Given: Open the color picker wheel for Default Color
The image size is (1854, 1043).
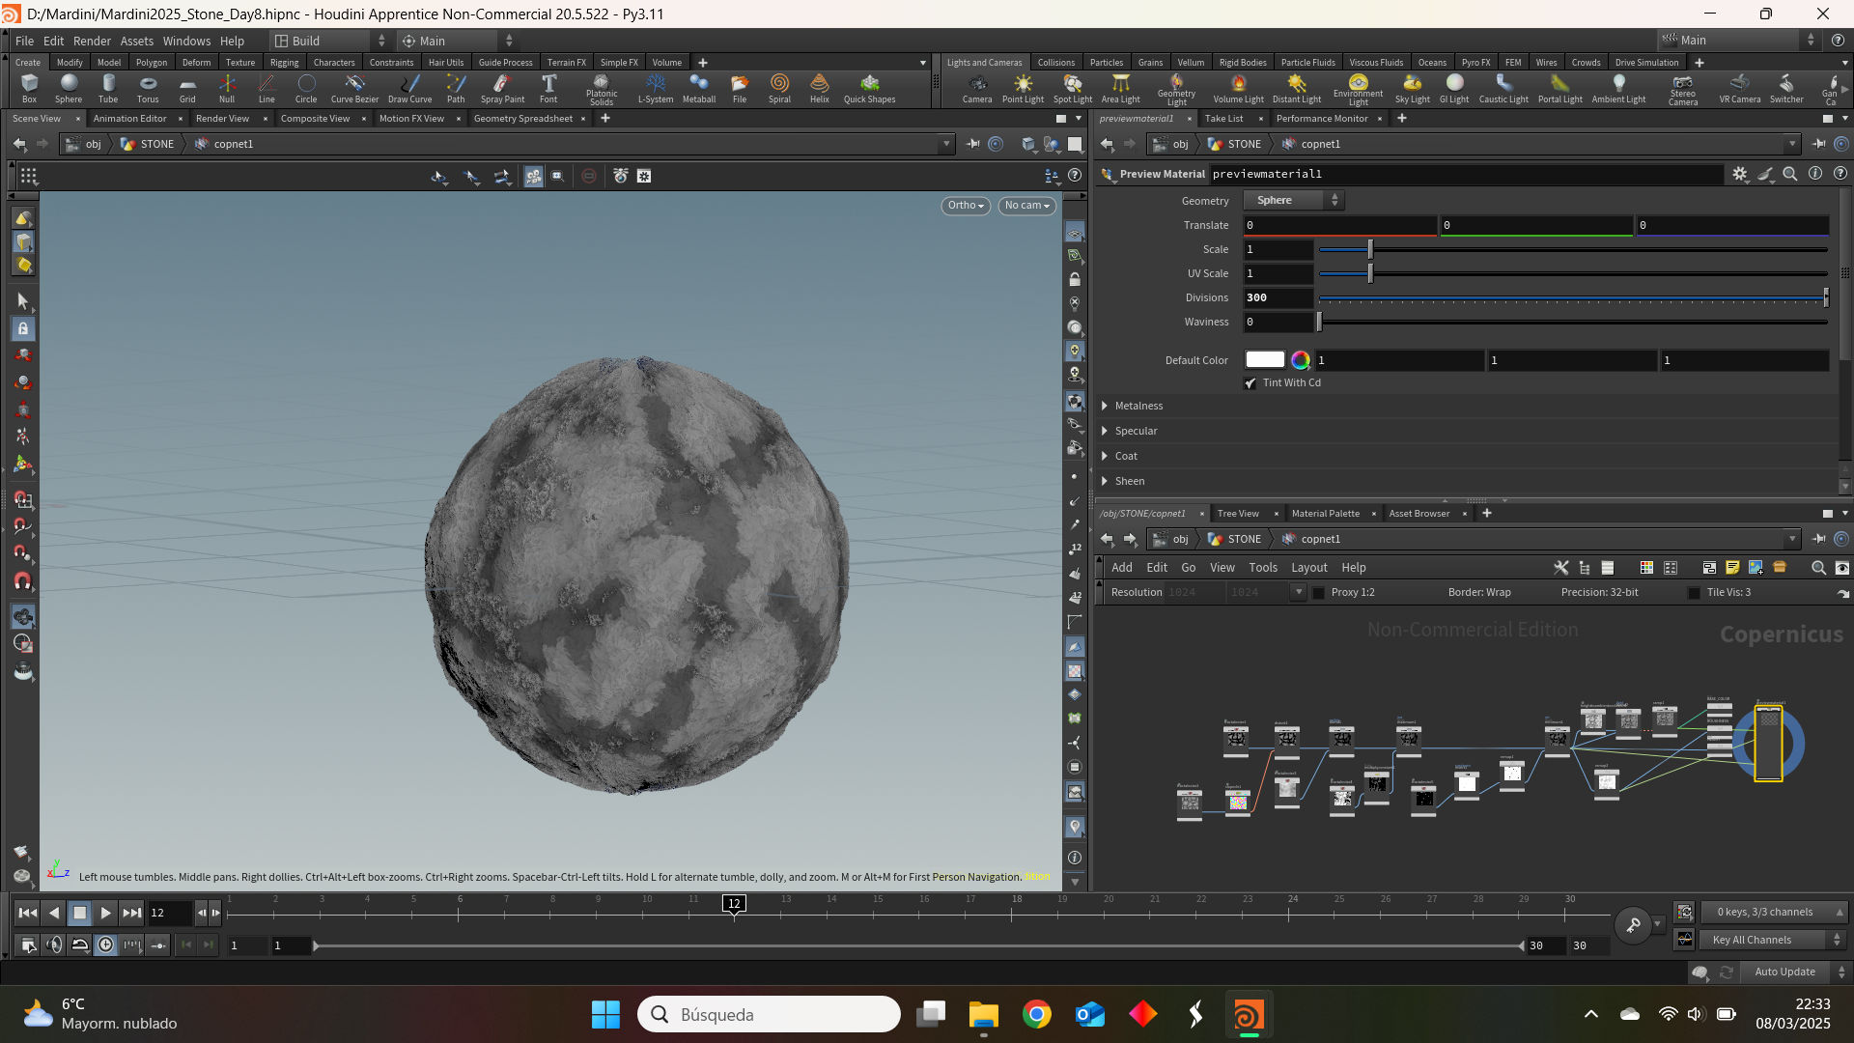Looking at the screenshot, I should (1301, 360).
